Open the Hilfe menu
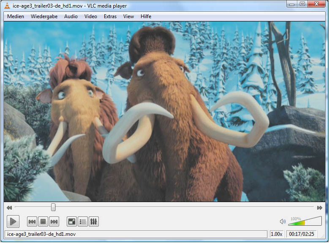The width and height of the screenshot is (329, 243). point(146,16)
